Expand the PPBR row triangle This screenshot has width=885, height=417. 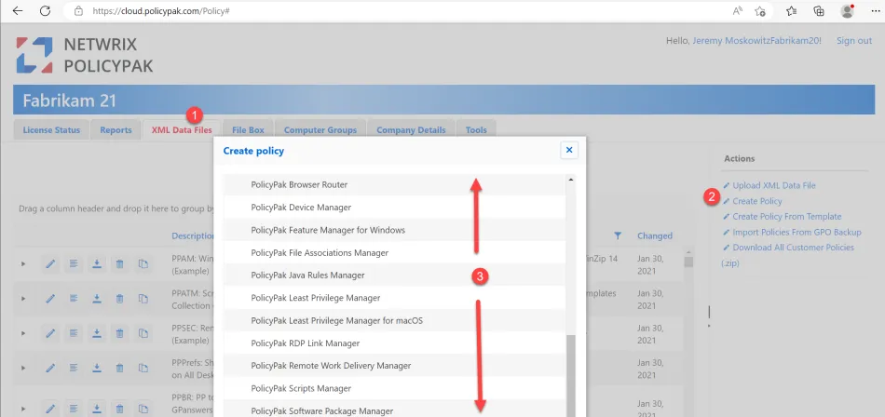coord(24,407)
